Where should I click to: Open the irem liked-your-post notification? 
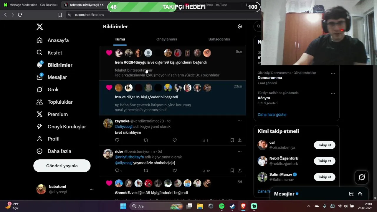[173, 63]
